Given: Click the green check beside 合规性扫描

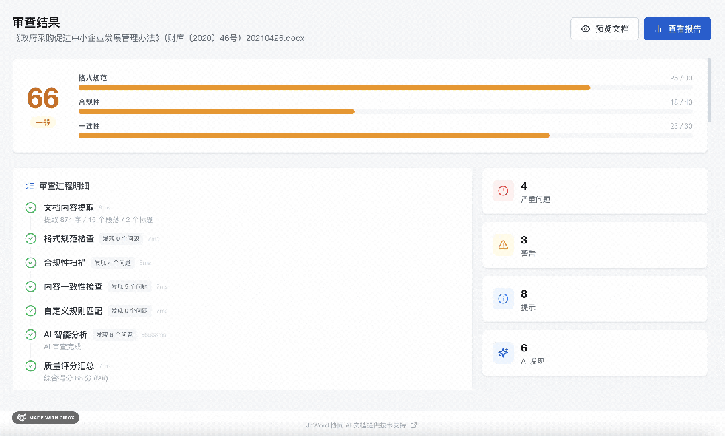Looking at the screenshot, I should point(30,262).
